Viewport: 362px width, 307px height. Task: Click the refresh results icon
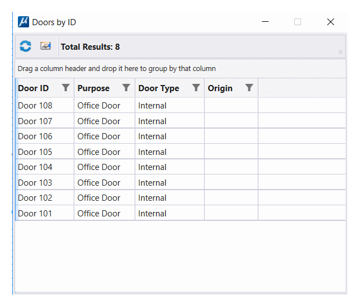25,46
